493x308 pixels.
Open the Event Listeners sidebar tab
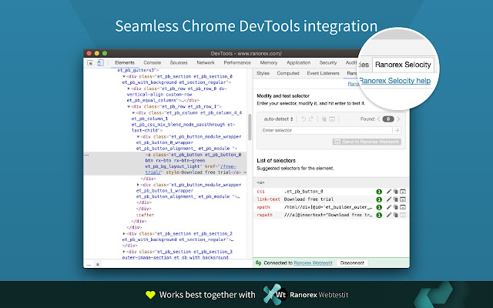[x=323, y=73]
